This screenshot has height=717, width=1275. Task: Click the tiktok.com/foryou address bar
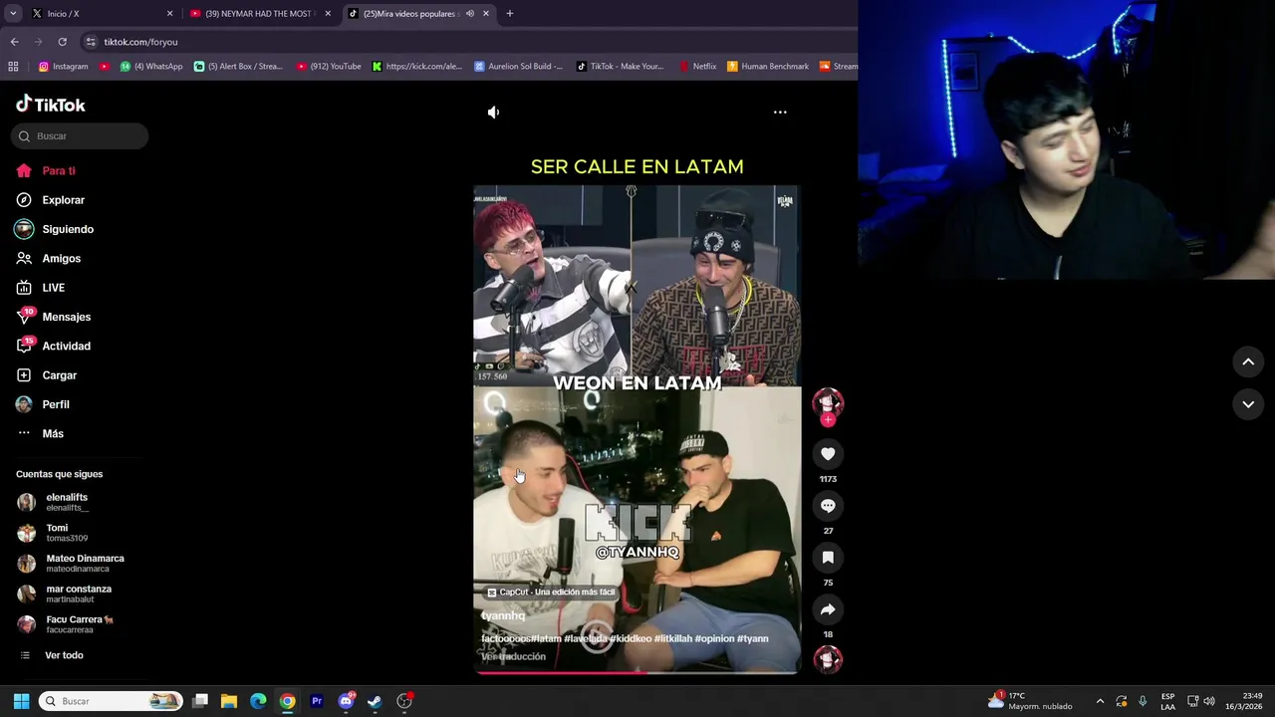coord(140,42)
